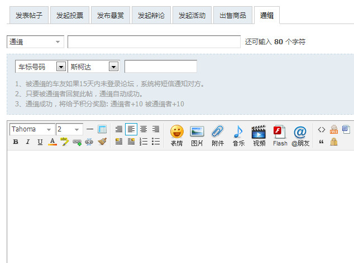Screen dimensions: 354x263
Task: Add an attachment via 附件
Action: coord(218,135)
